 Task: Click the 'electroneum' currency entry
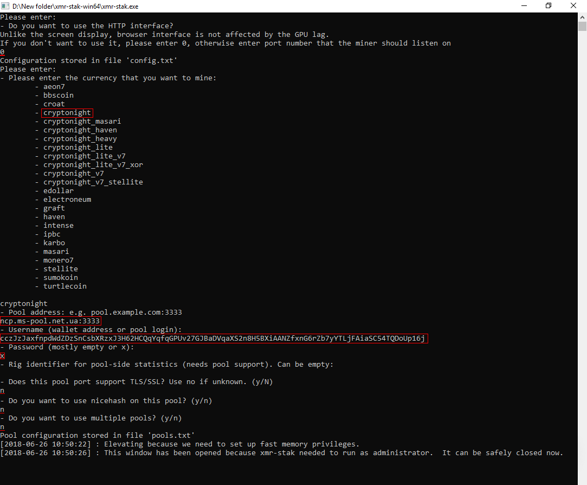click(x=67, y=200)
